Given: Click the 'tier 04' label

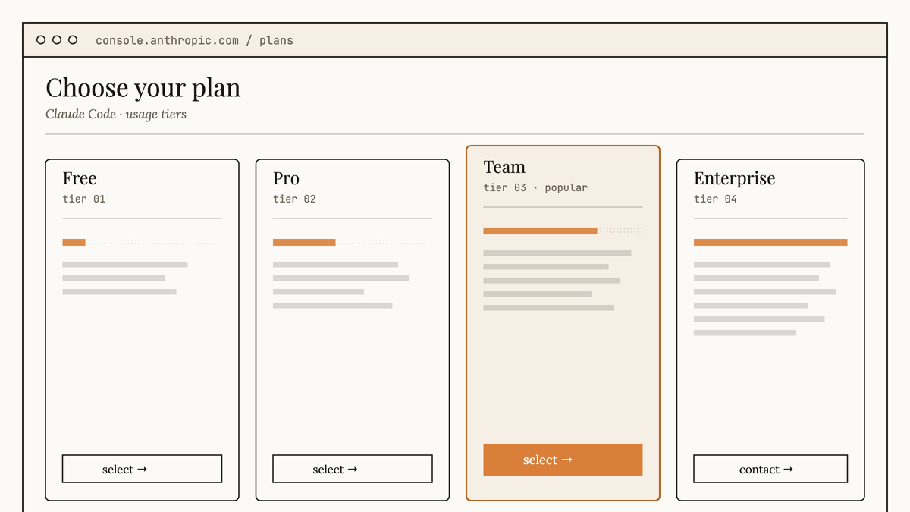Looking at the screenshot, I should 715,199.
